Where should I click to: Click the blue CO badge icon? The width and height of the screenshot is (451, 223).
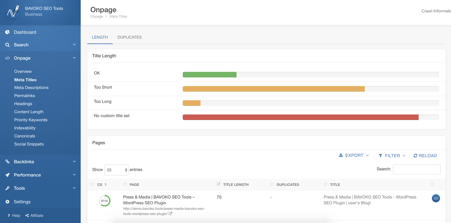click(436, 198)
